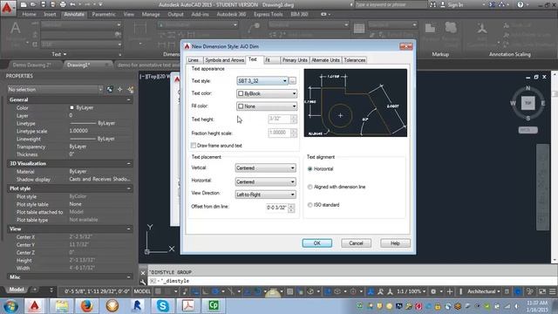Click the ViewCube TOP face
558x314 pixels.
pyautogui.click(x=527, y=103)
